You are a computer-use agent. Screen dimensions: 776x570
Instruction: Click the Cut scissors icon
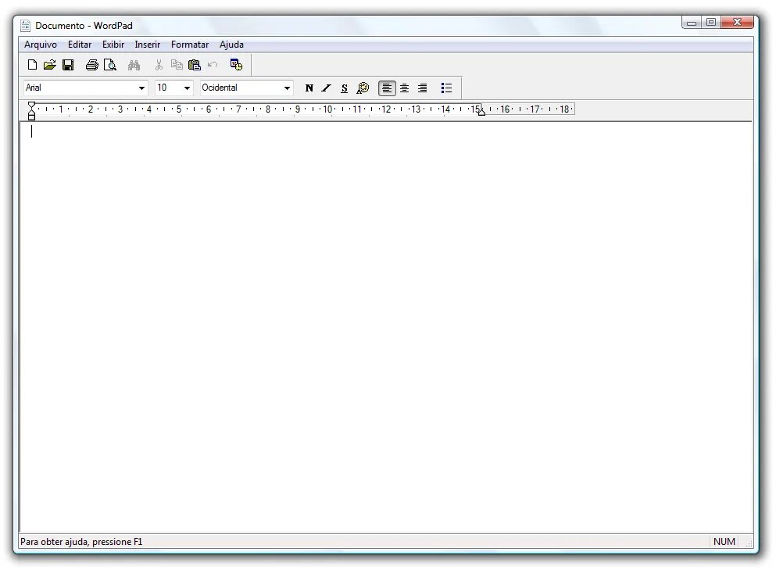point(159,65)
